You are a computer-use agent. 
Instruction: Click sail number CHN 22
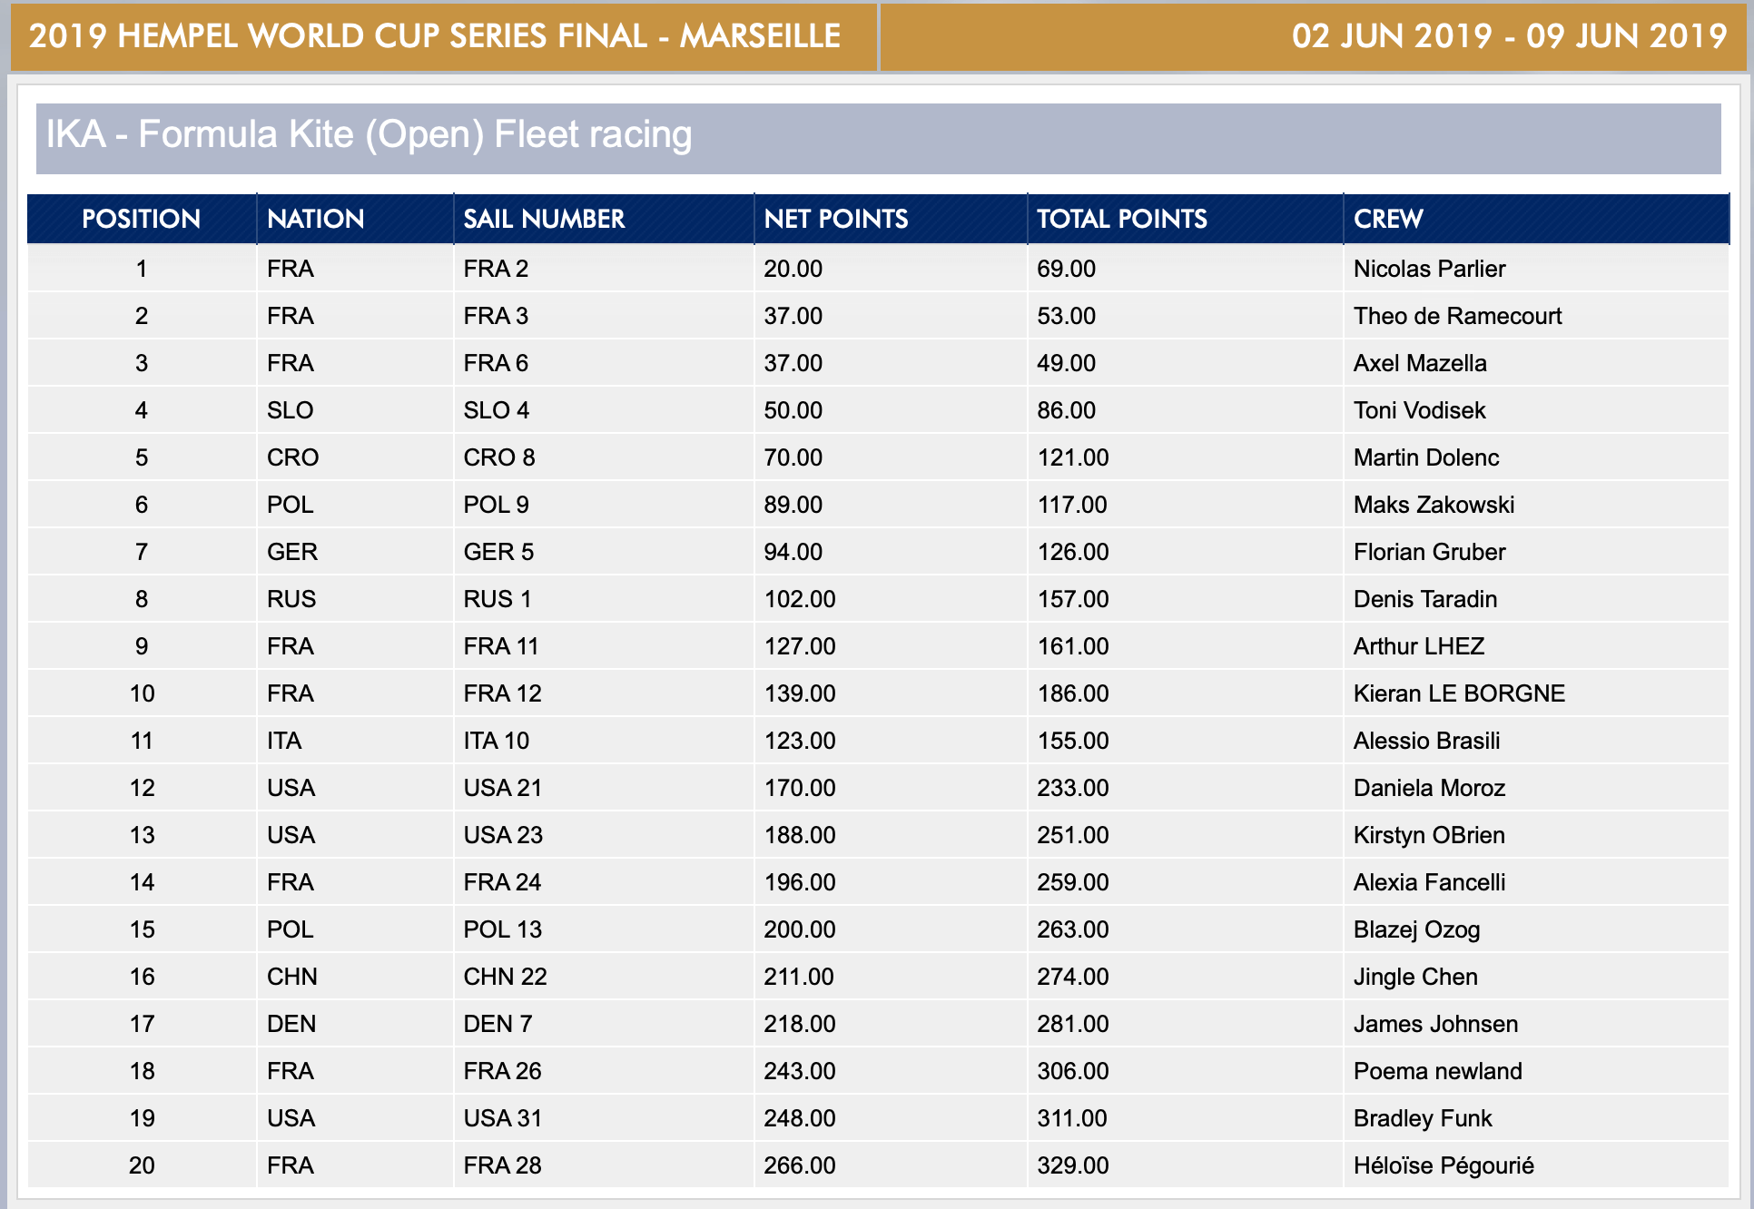[x=505, y=977]
